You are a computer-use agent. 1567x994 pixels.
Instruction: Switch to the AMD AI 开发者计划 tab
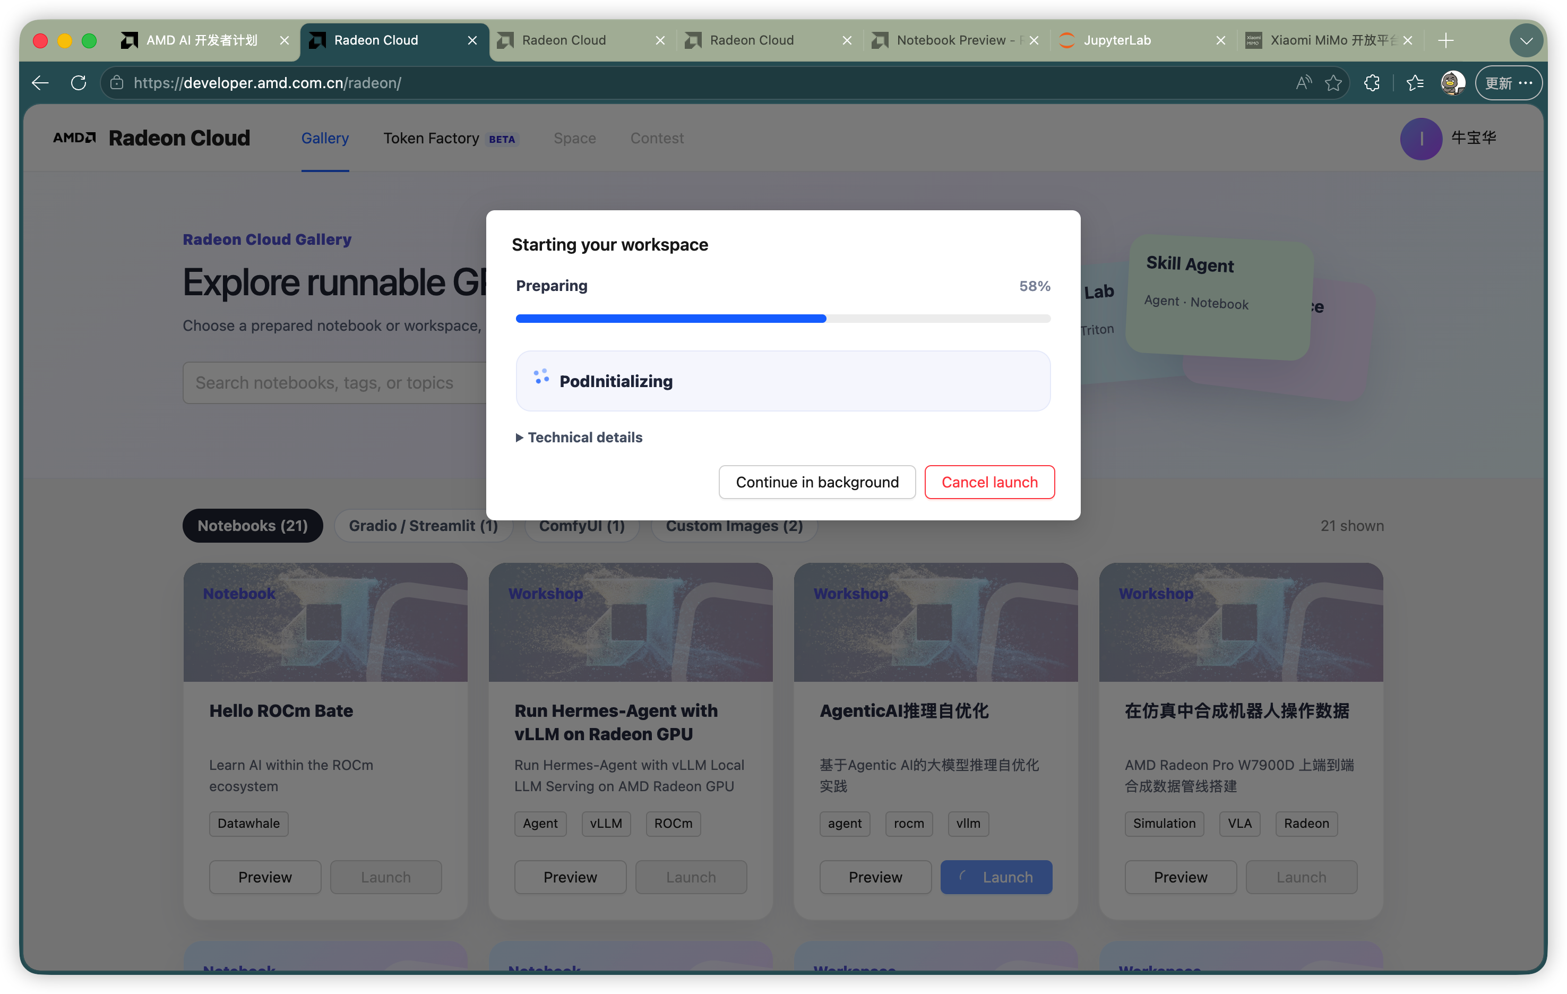point(202,40)
